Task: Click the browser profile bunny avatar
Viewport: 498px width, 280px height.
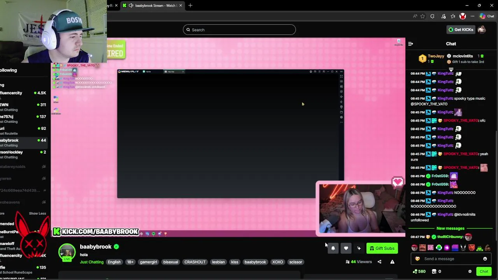Action: (463, 16)
